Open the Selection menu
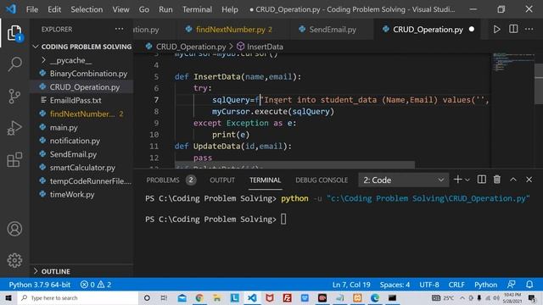Image resolution: width=543 pixels, height=305 pixels. click(87, 9)
